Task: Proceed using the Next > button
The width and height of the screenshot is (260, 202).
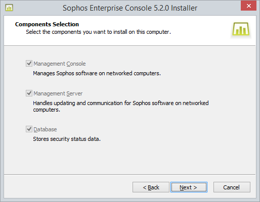Action: (189, 187)
